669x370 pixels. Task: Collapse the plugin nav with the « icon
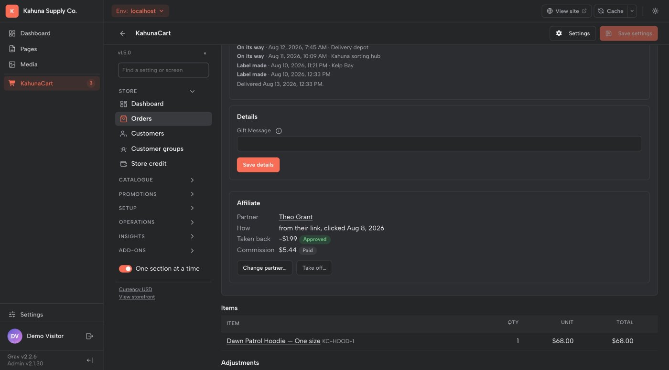(x=205, y=53)
